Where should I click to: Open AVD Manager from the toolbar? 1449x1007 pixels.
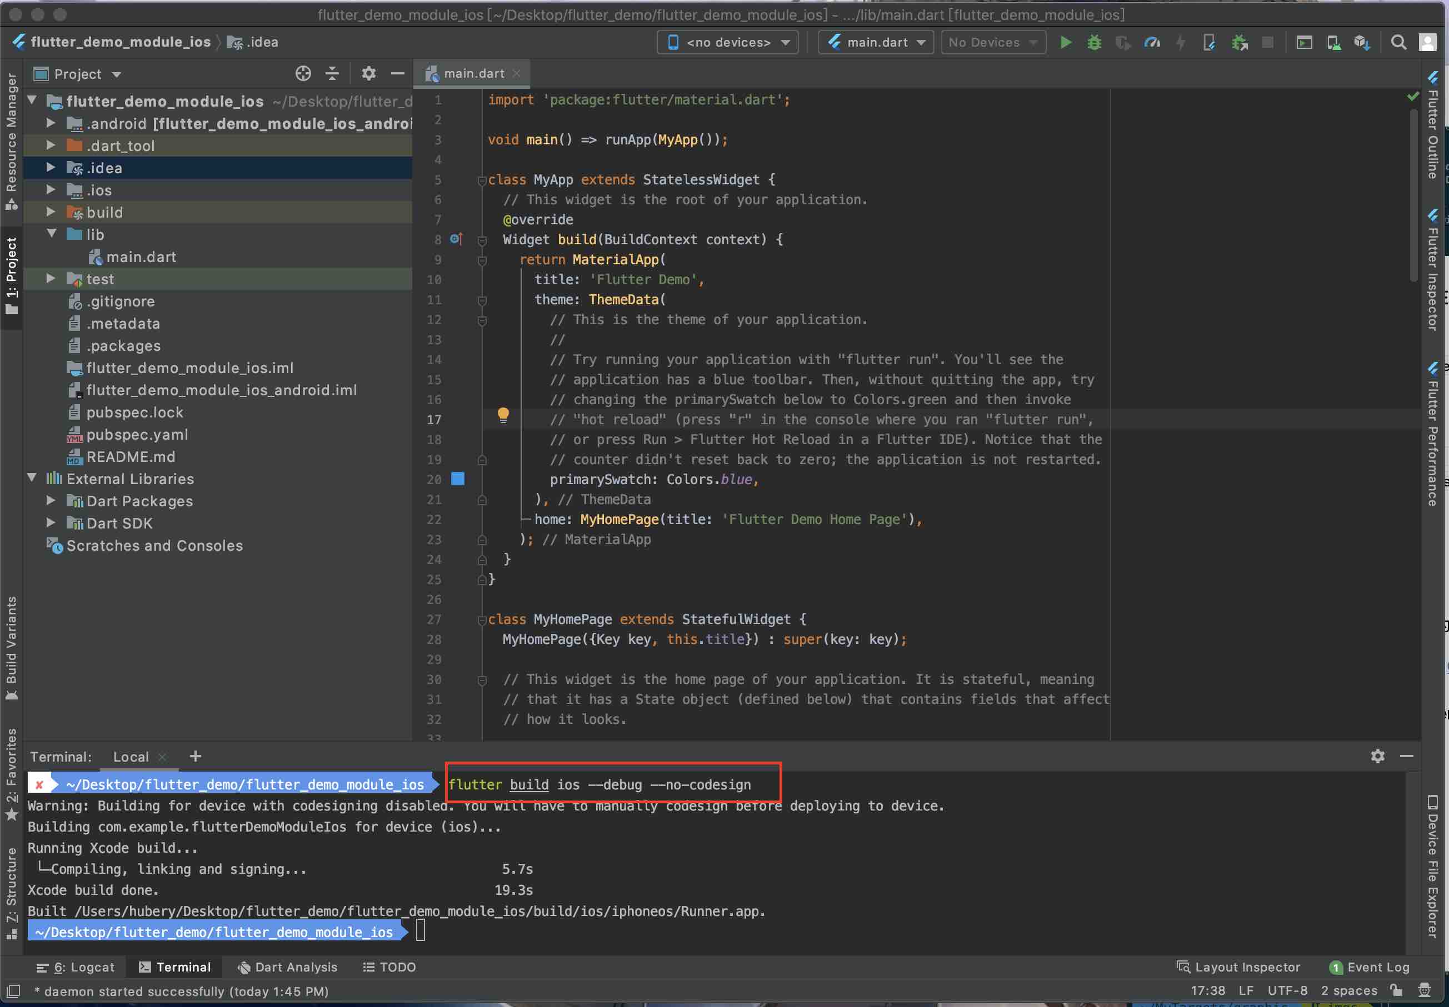1333,42
